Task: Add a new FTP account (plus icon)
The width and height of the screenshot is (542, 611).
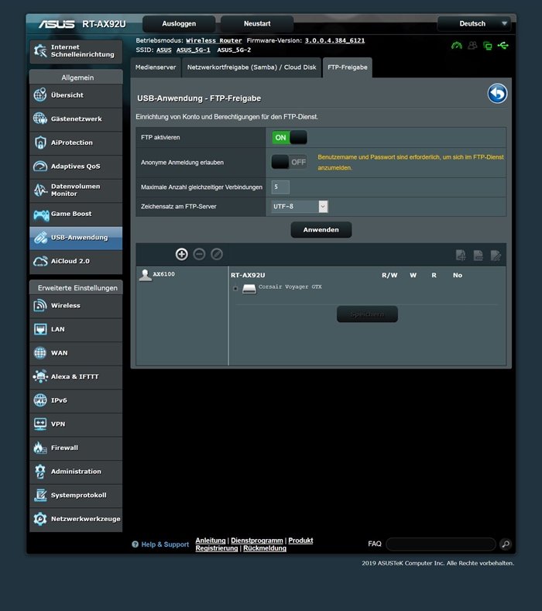Action: 182,255
